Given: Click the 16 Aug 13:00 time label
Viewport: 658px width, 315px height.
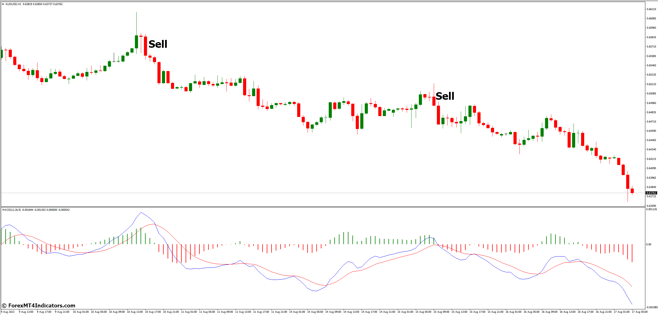Looking at the screenshot, I should point(568,312).
